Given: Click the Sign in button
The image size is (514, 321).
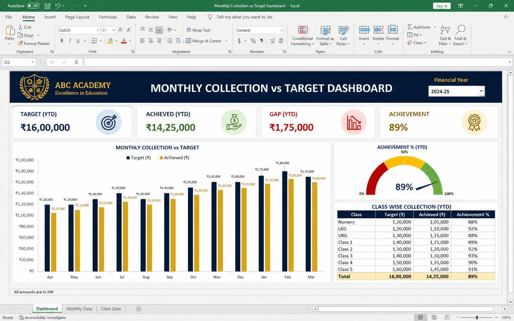Looking at the screenshot, I should coord(442,6).
